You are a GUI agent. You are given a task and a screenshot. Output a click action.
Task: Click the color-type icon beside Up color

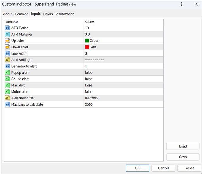click(7, 41)
